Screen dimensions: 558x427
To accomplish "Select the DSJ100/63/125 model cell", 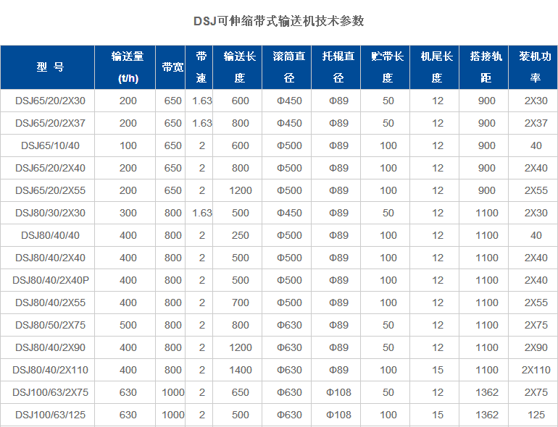I will [x=49, y=415].
